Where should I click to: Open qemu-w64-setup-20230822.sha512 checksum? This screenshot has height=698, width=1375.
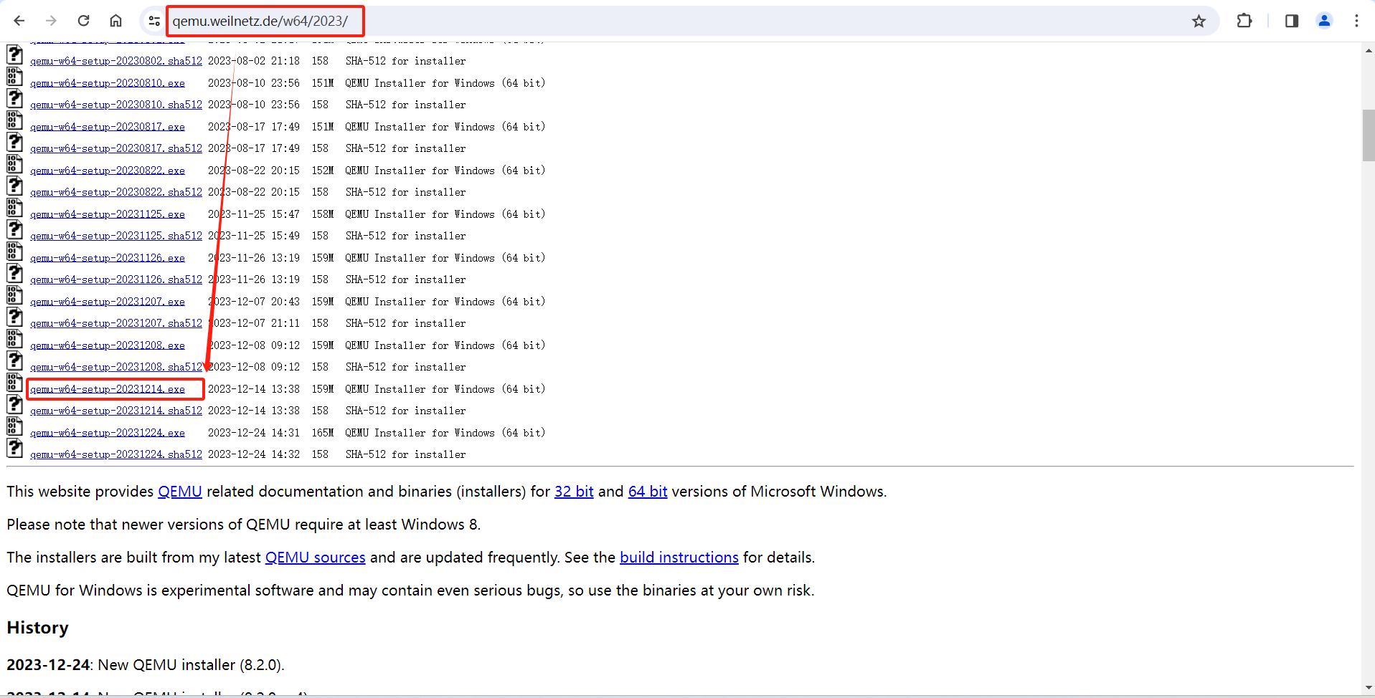[x=116, y=192]
